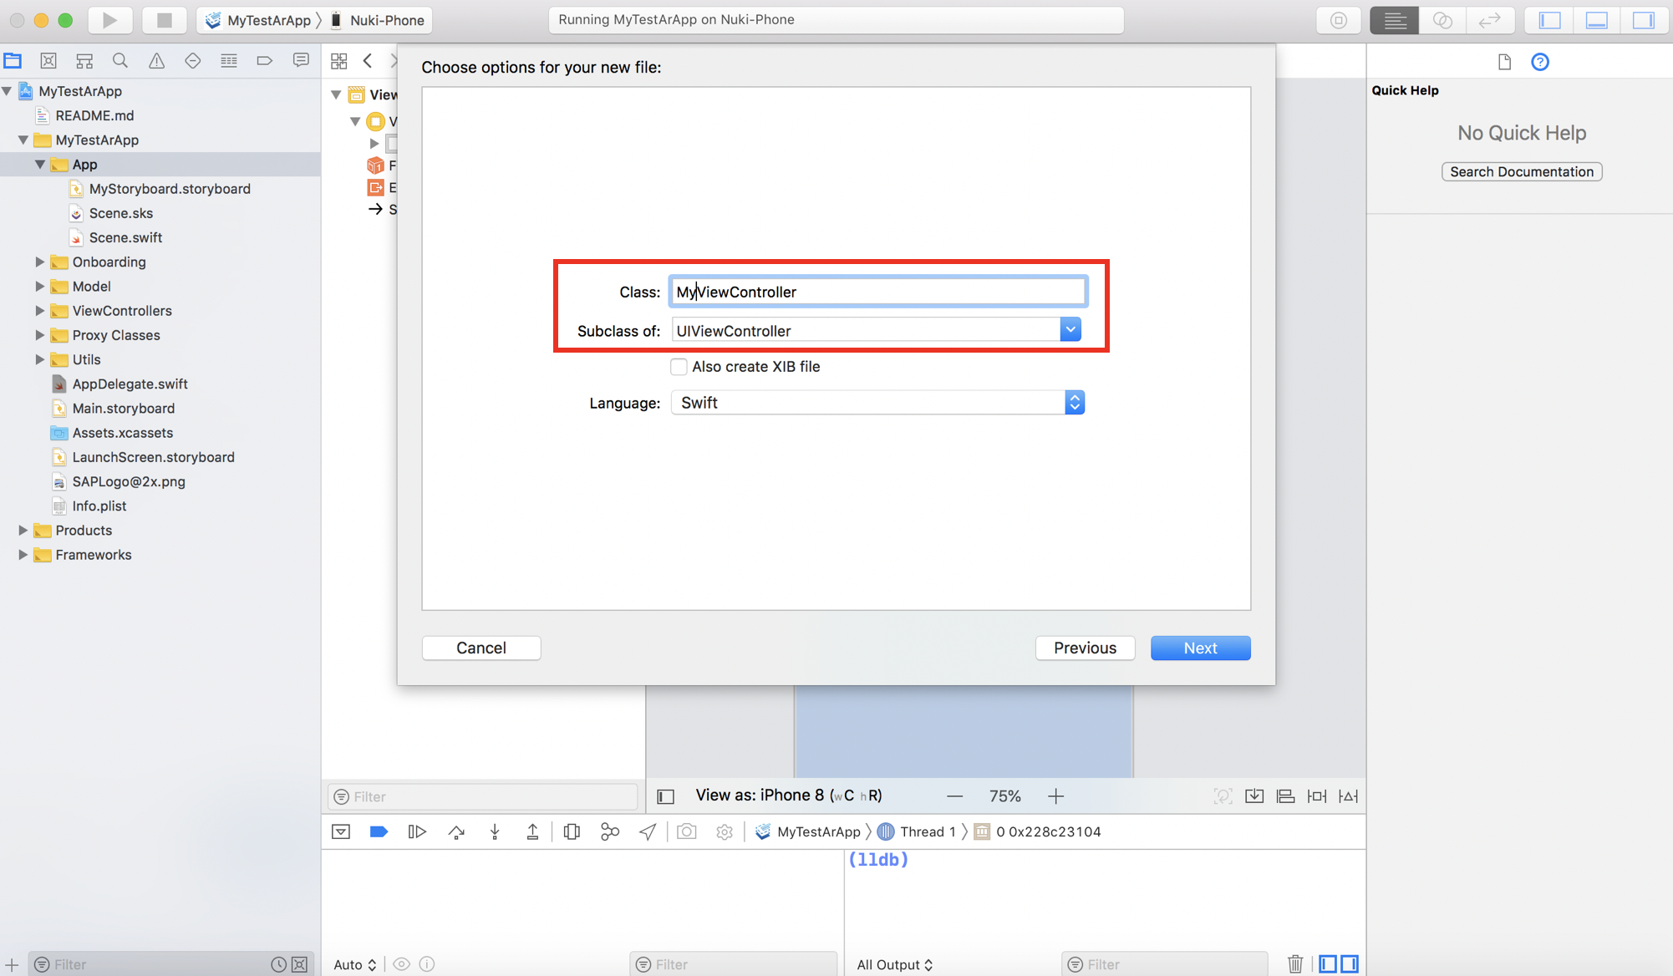Open the All Output selector

click(x=894, y=964)
